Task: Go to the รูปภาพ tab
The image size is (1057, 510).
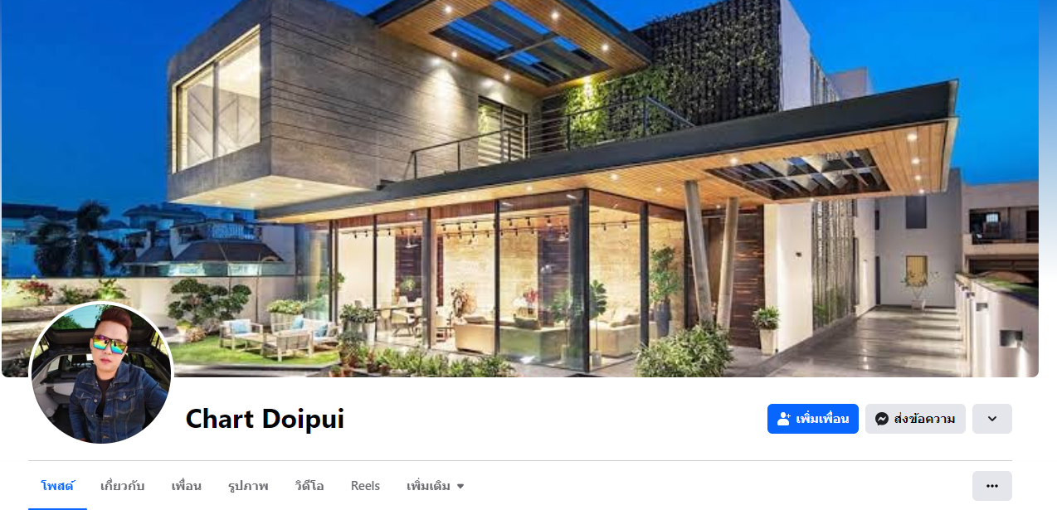Action: coord(247,486)
